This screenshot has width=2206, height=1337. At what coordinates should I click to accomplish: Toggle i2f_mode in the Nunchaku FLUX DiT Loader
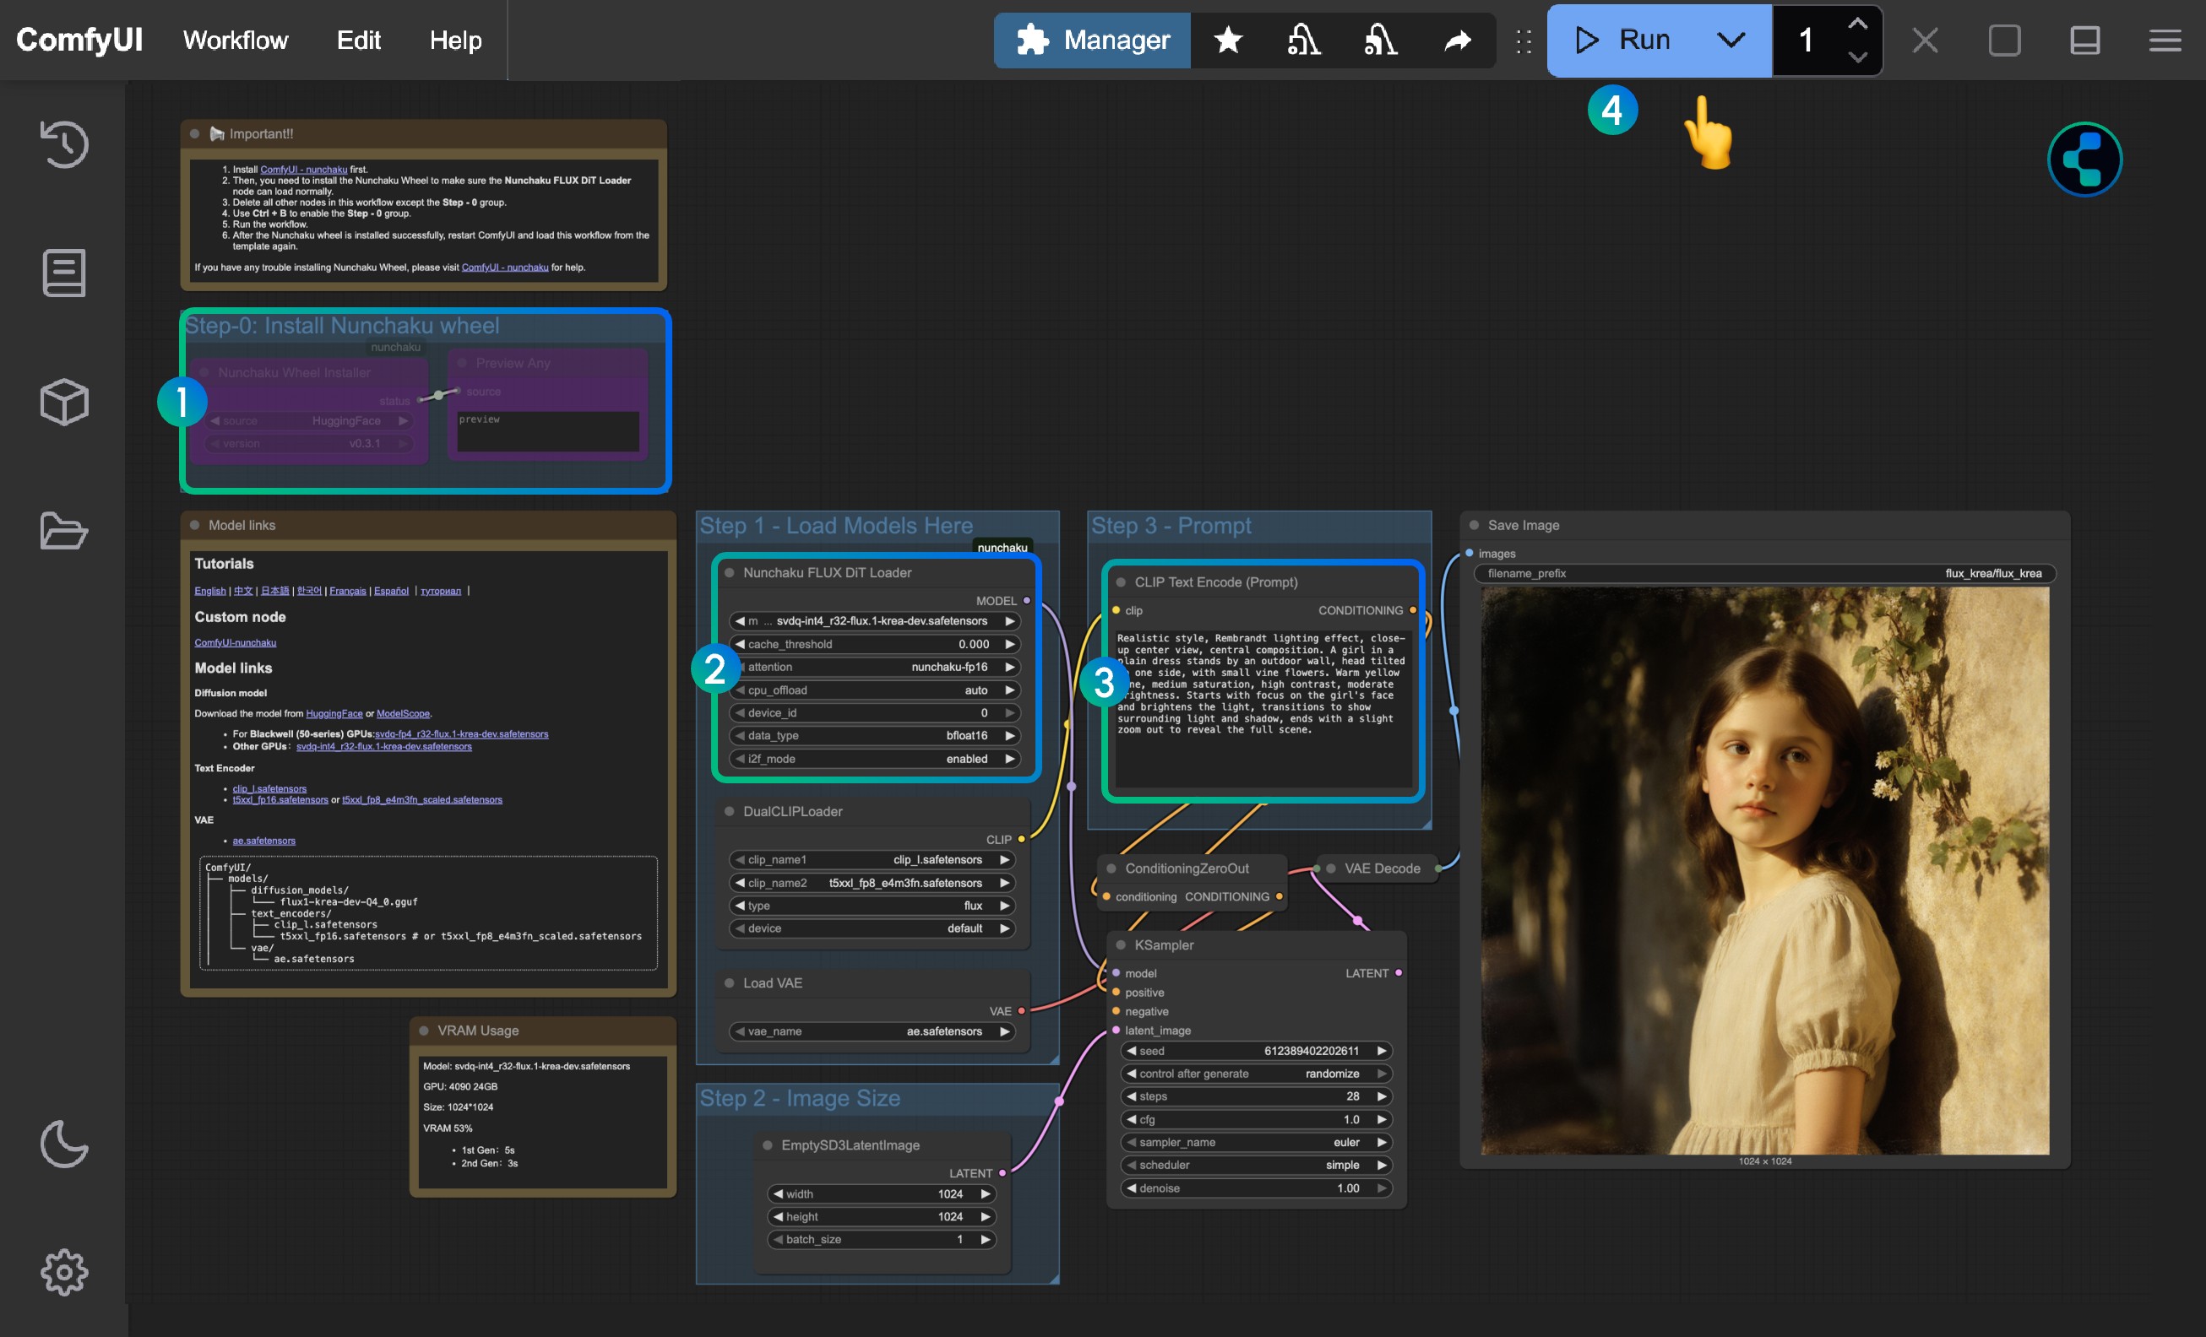coord(875,758)
